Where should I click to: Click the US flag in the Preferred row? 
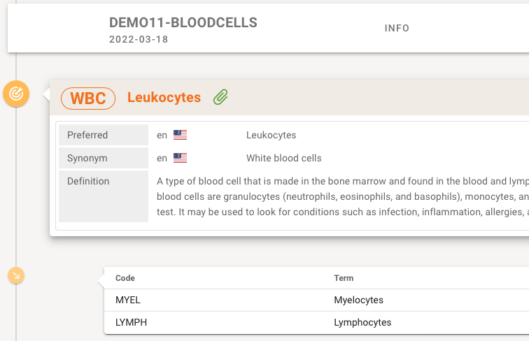click(x=181, y=135)
